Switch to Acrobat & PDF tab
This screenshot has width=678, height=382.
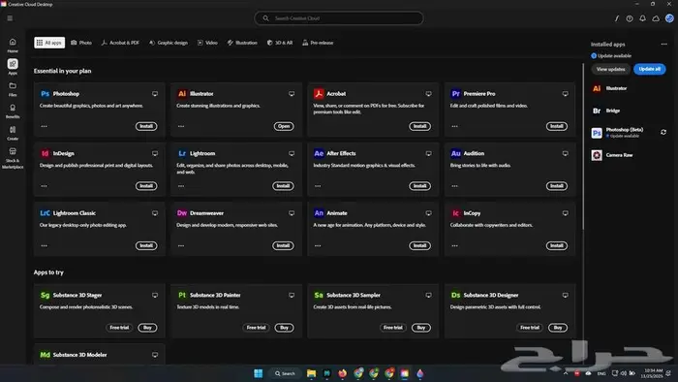(120, 43)
